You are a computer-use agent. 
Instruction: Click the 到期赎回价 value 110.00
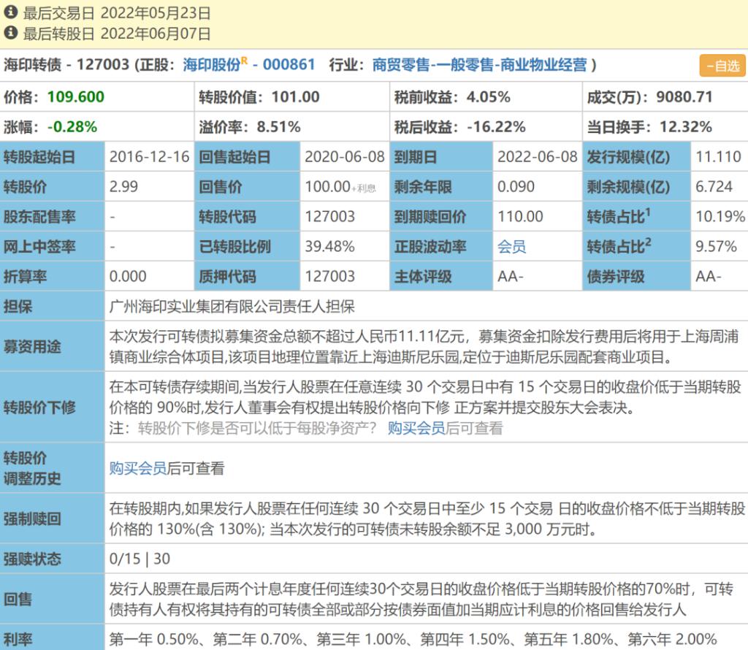coord(520,217)
